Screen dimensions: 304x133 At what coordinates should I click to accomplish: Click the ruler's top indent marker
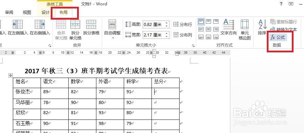(154, 51)
